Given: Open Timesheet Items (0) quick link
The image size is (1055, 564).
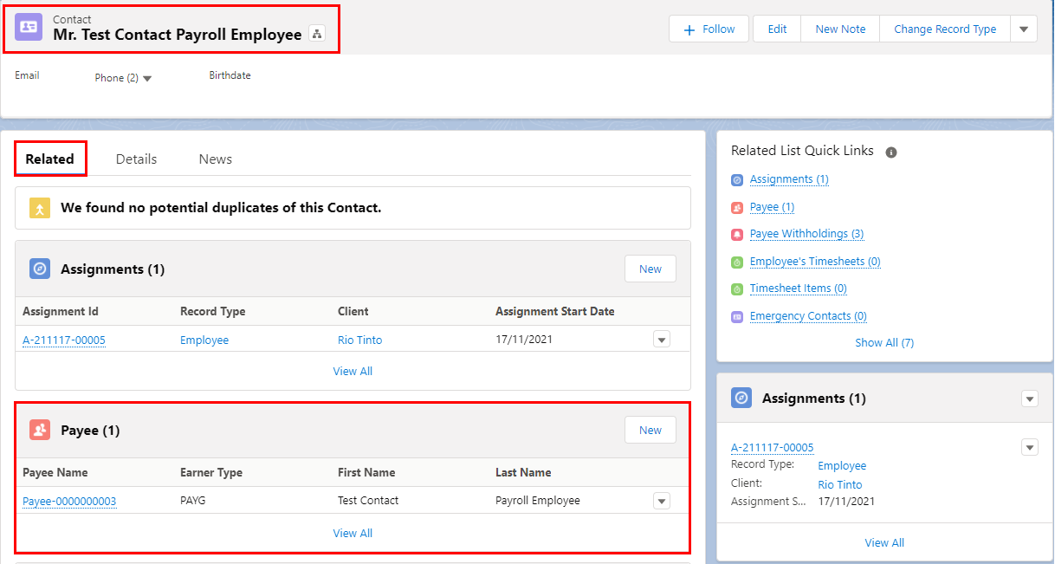Looking at the screenshot, I should (799, 288).
